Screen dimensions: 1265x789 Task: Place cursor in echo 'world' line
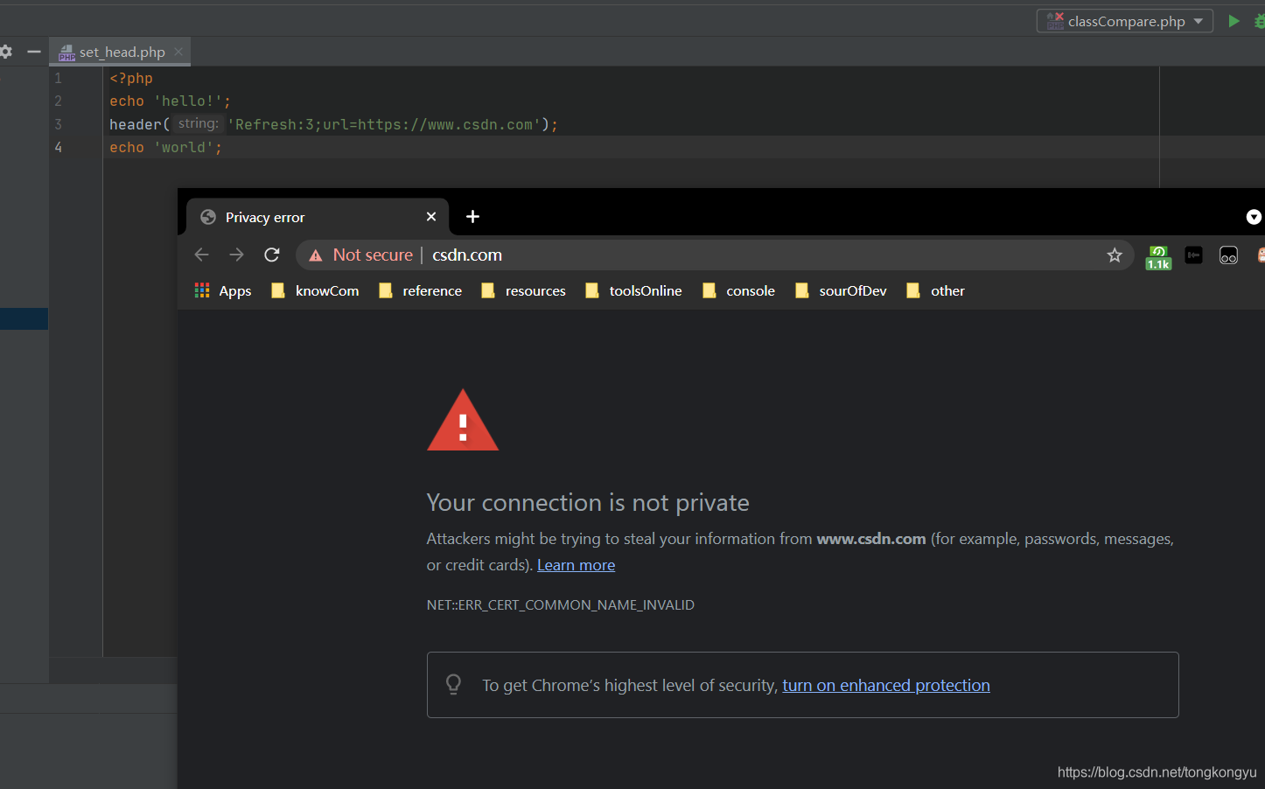click(165, 148)
